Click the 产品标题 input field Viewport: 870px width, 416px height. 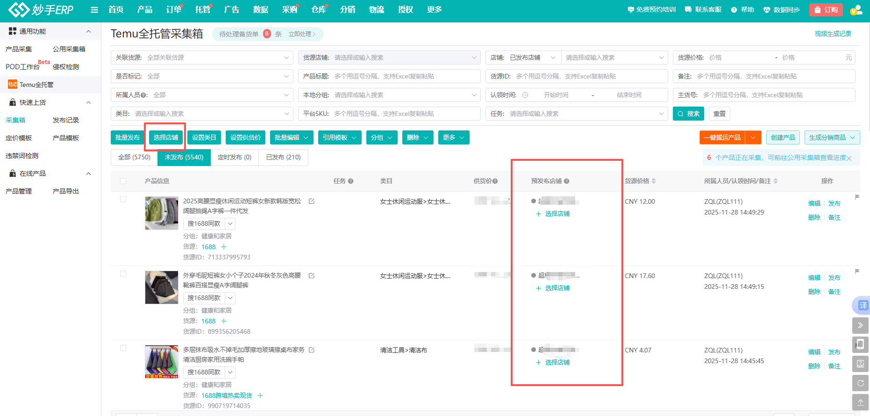pos(404,76)
